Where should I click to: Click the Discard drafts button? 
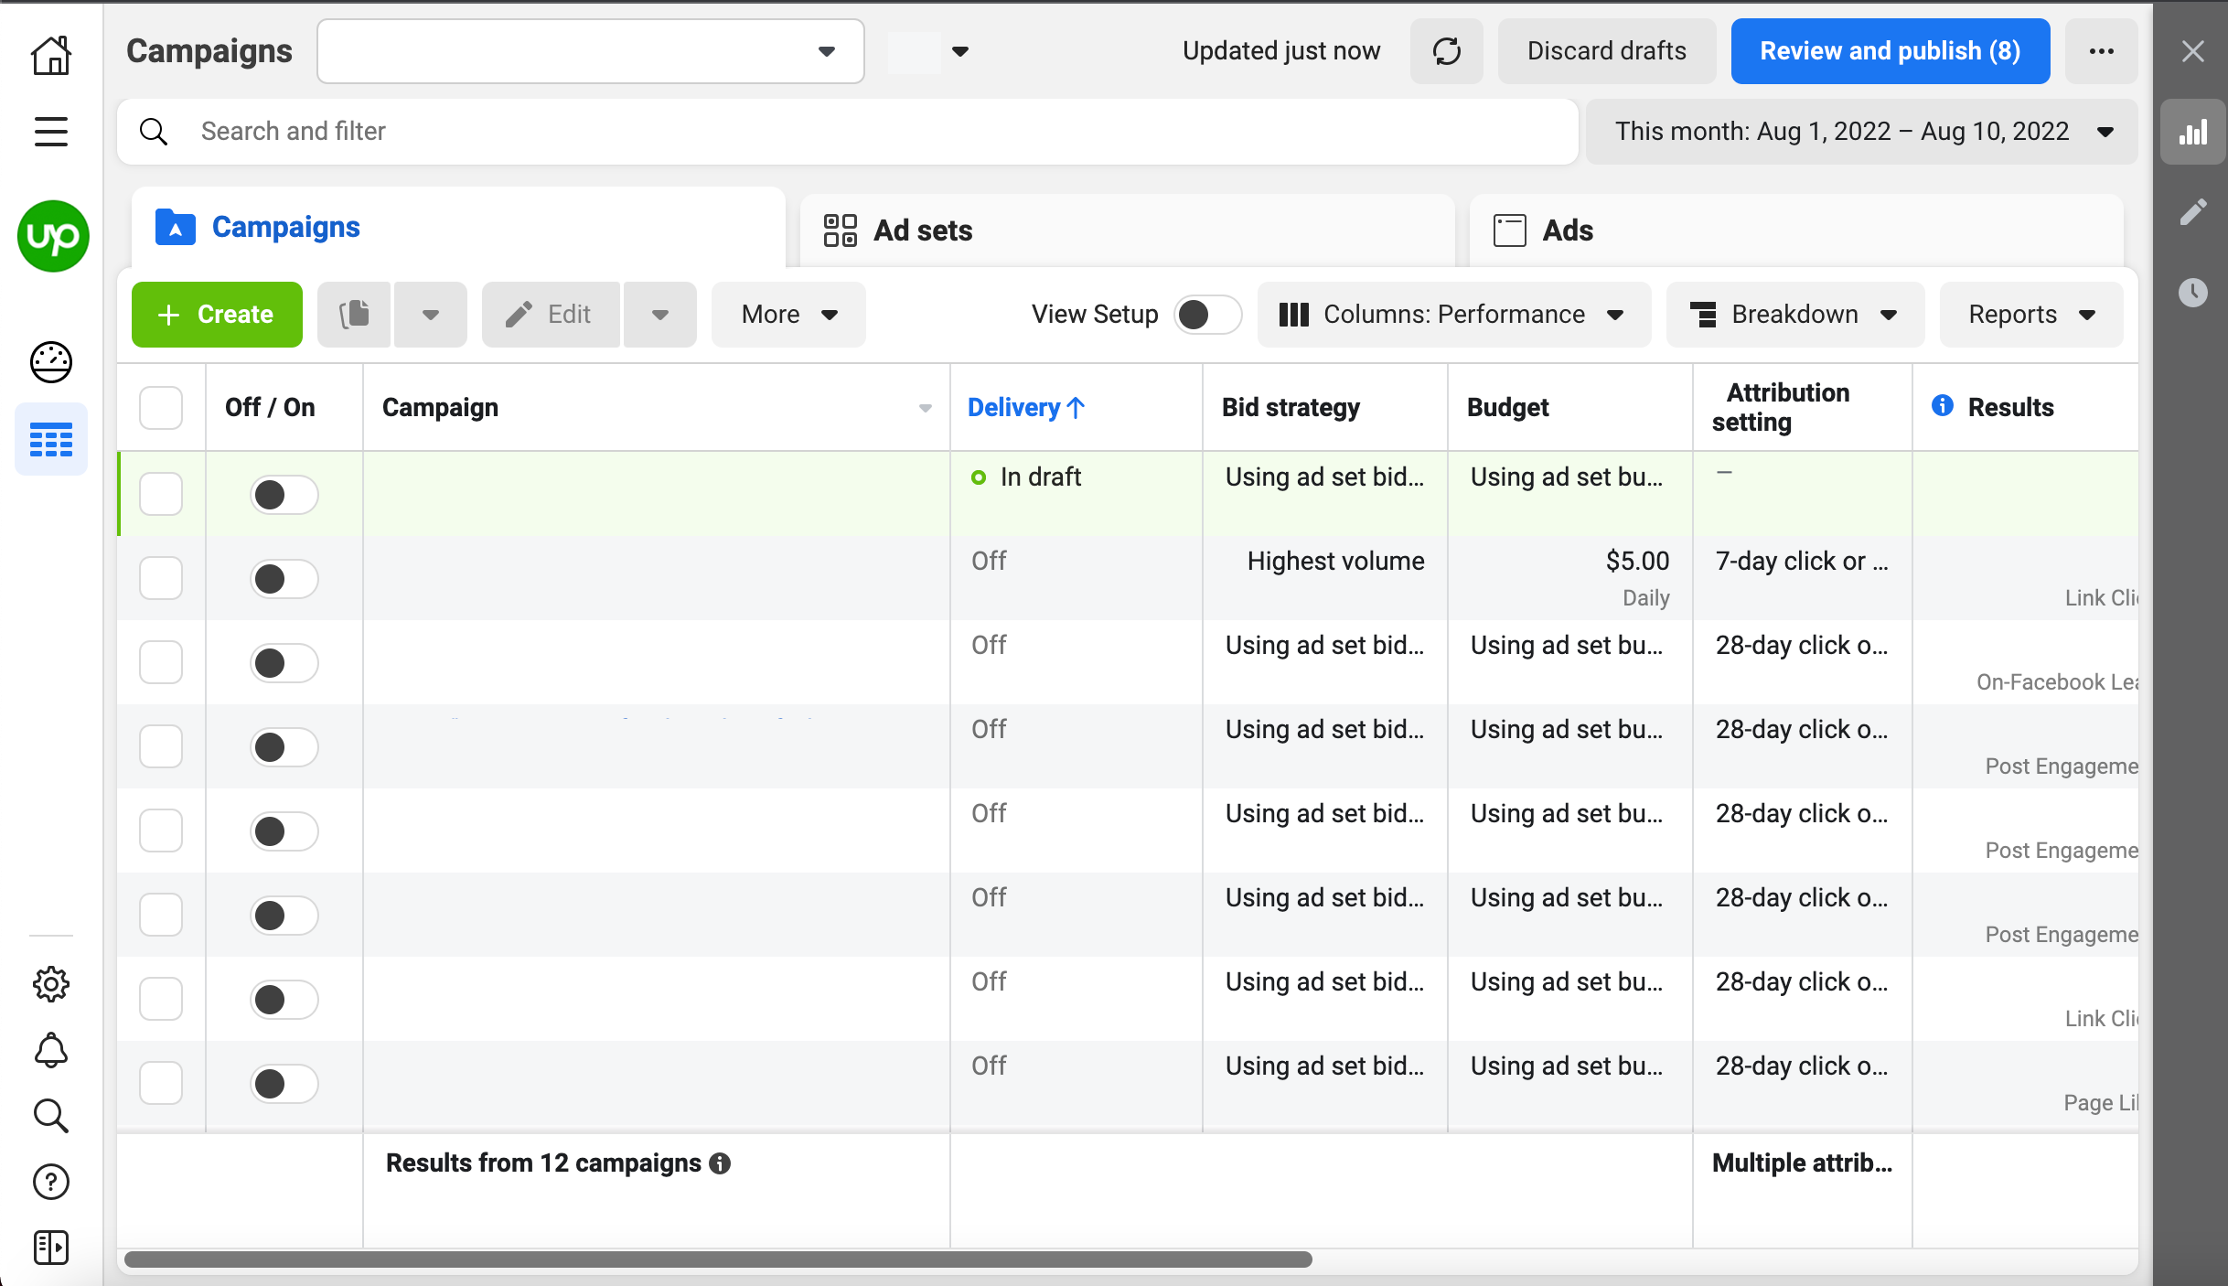tap(1606, 51)
